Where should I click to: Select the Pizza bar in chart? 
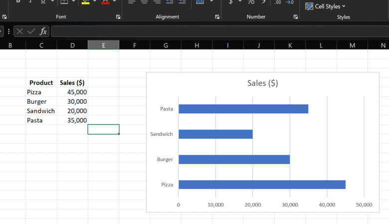262,185
